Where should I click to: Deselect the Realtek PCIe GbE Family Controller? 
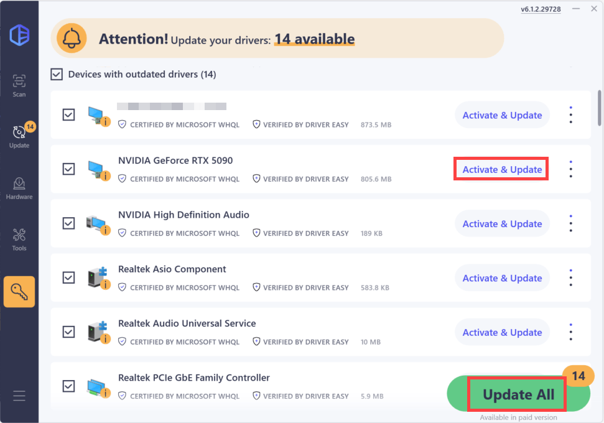pyautogui.click(x=68, y=386)
